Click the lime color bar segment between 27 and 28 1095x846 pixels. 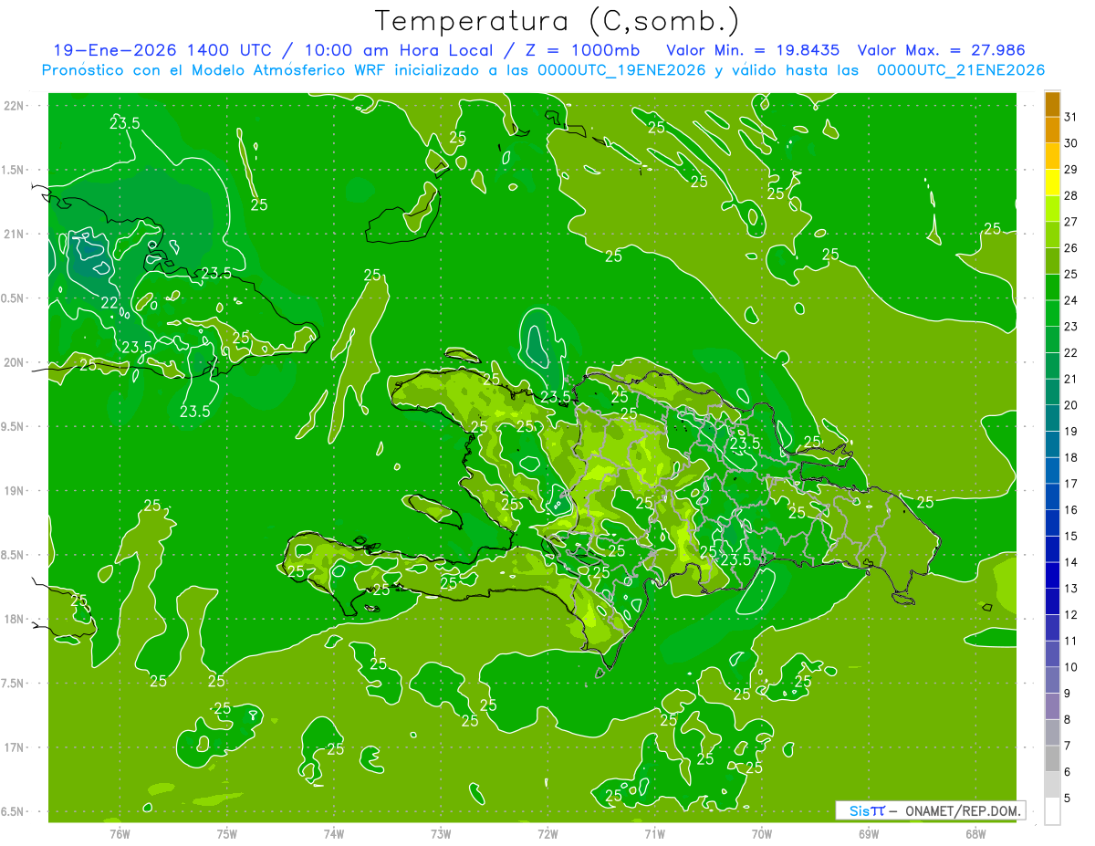tap(1052, 209)
